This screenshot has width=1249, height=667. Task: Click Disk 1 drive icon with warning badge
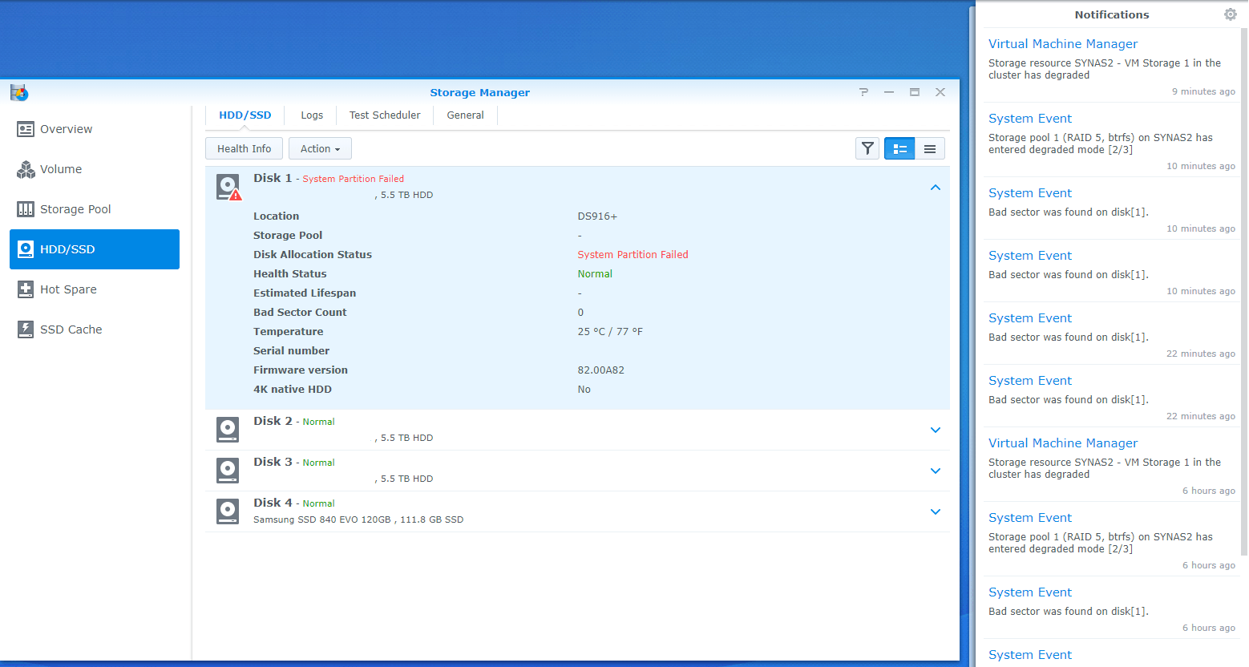(x=228, y=187)
